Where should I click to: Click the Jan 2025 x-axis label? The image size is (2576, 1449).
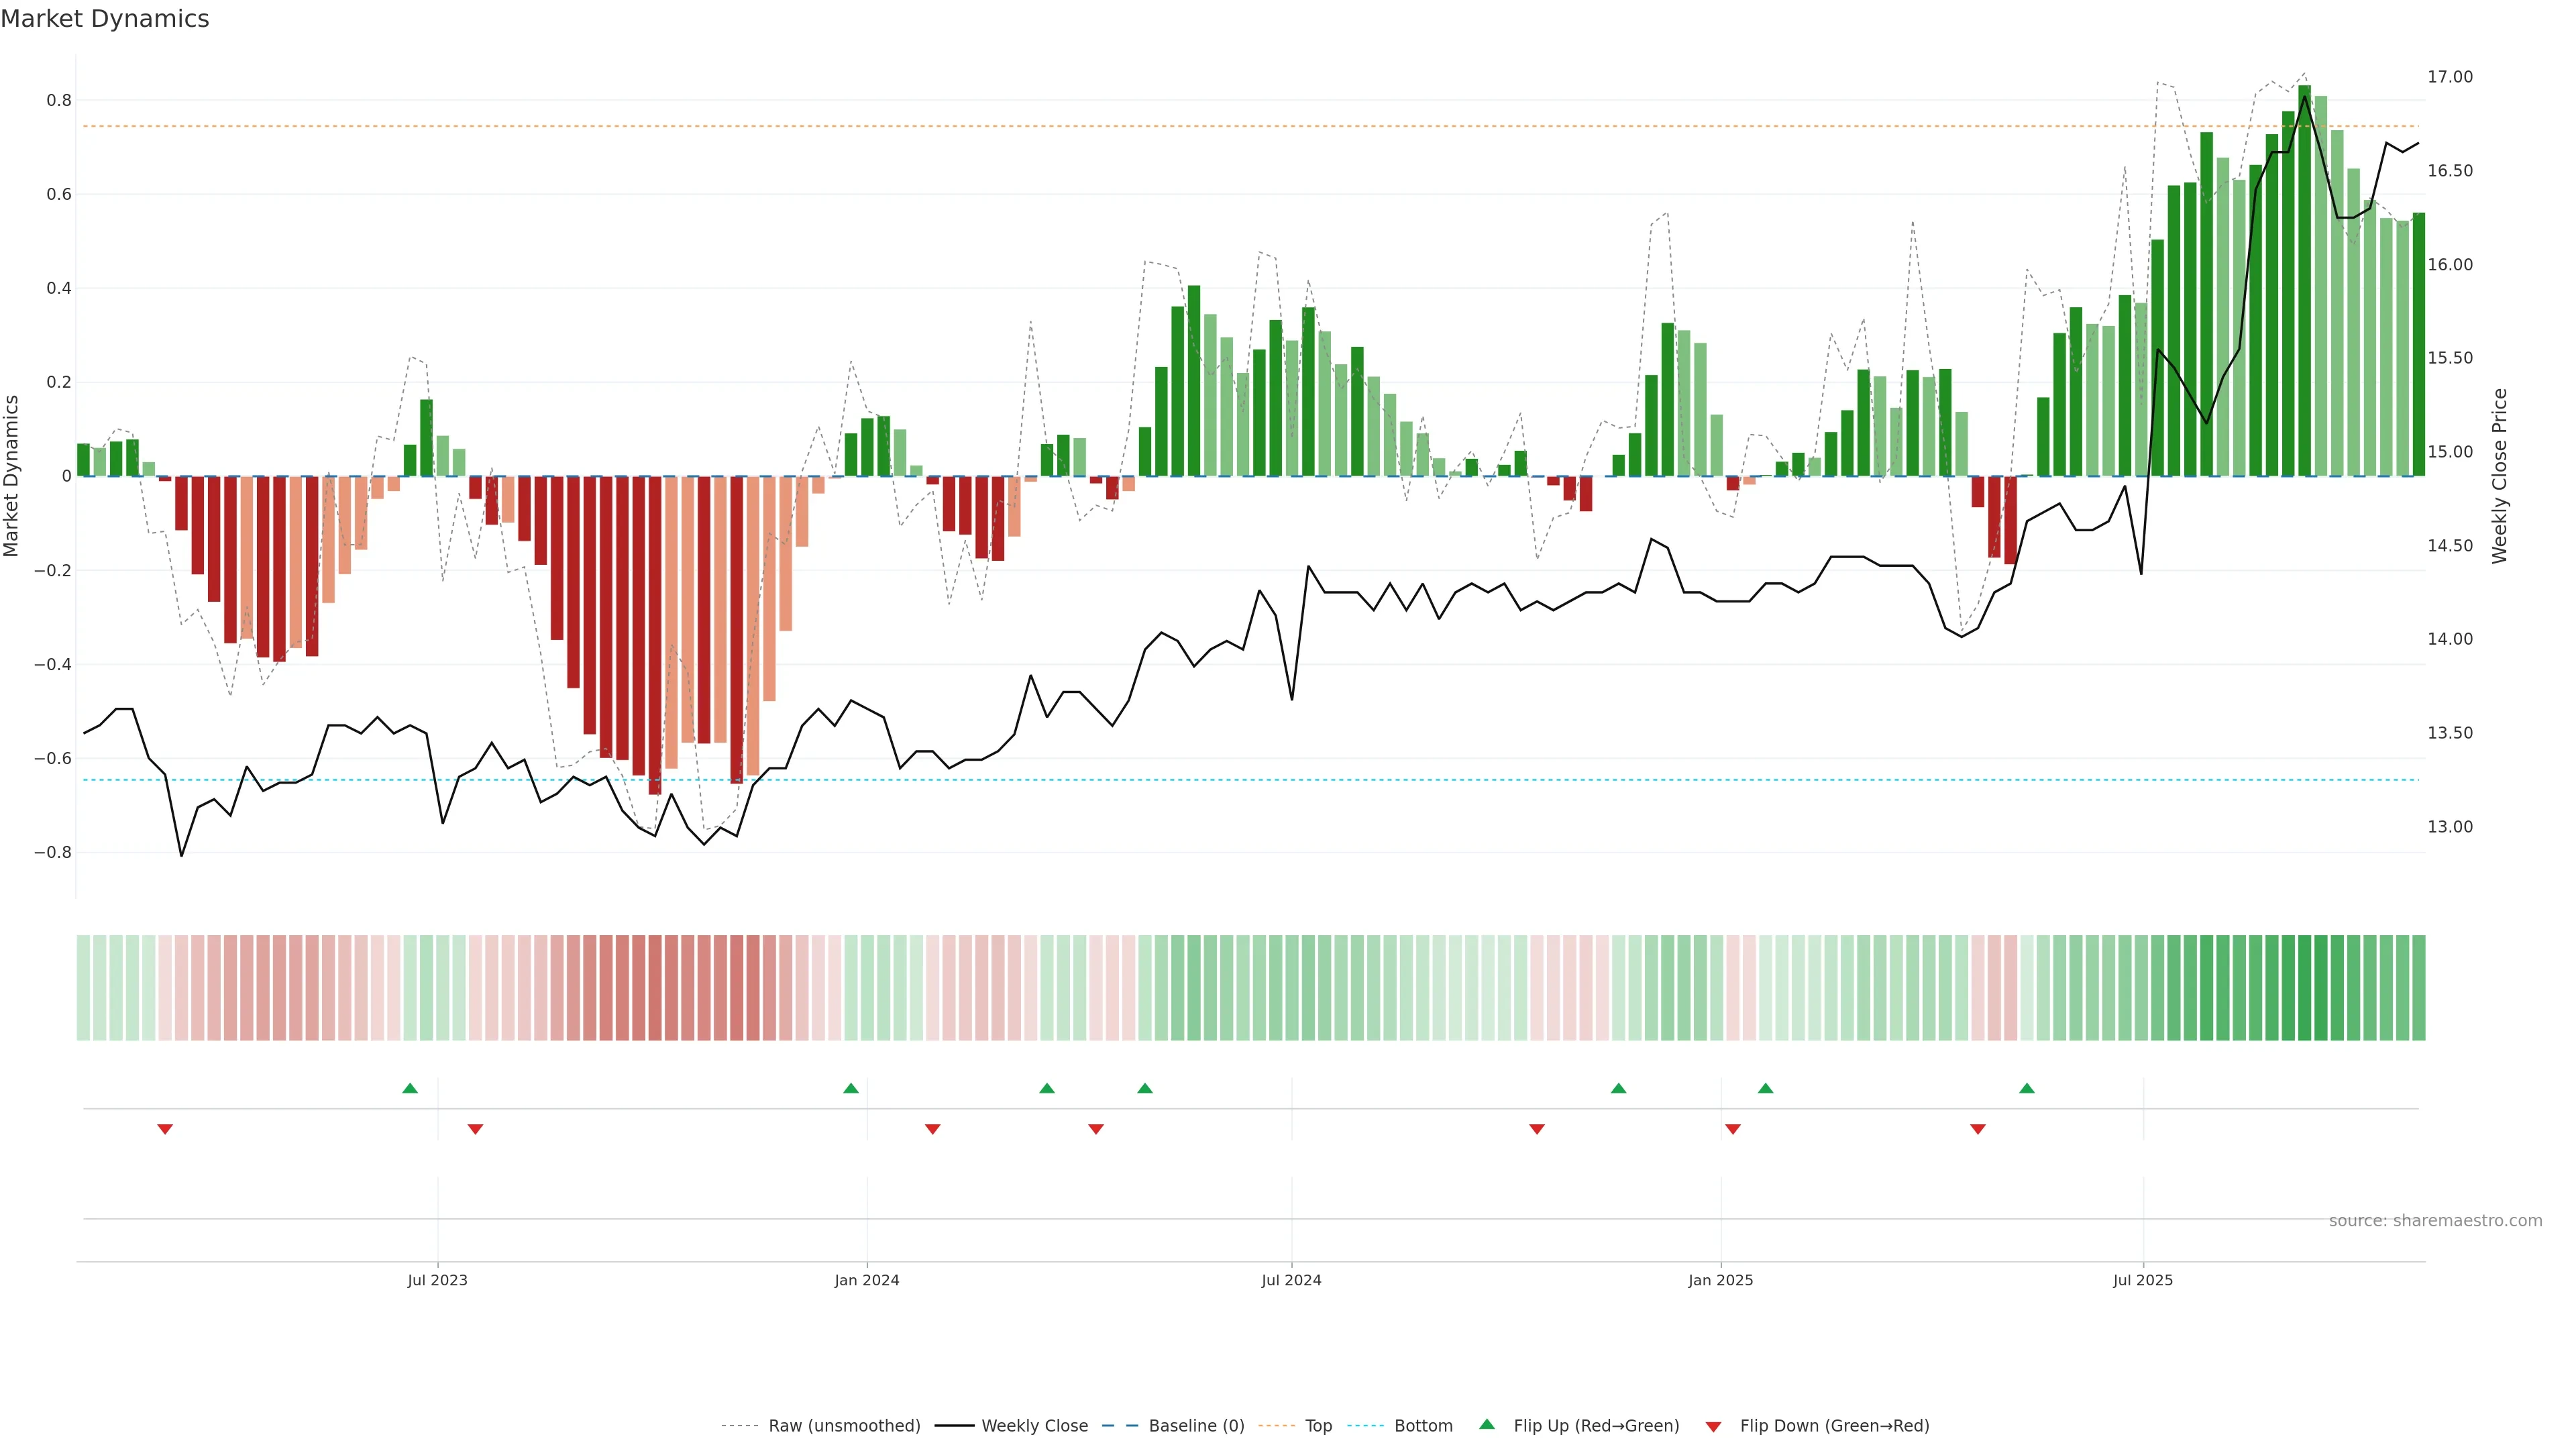[x=1720, y=1280]
